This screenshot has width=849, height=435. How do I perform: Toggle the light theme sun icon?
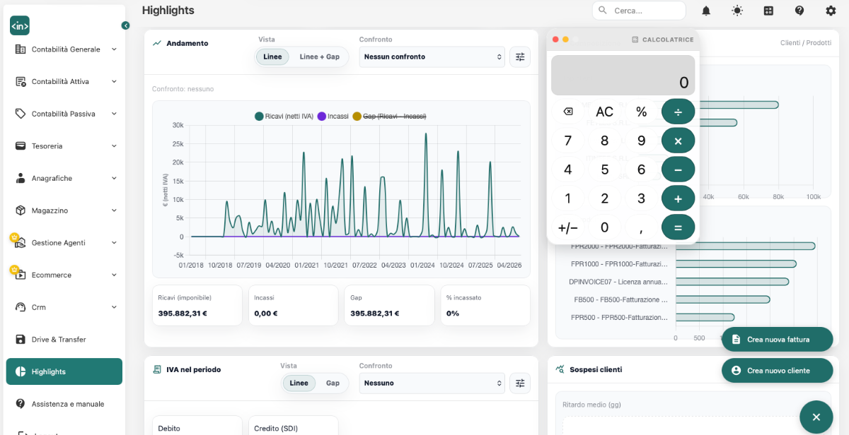pos(737,11)
